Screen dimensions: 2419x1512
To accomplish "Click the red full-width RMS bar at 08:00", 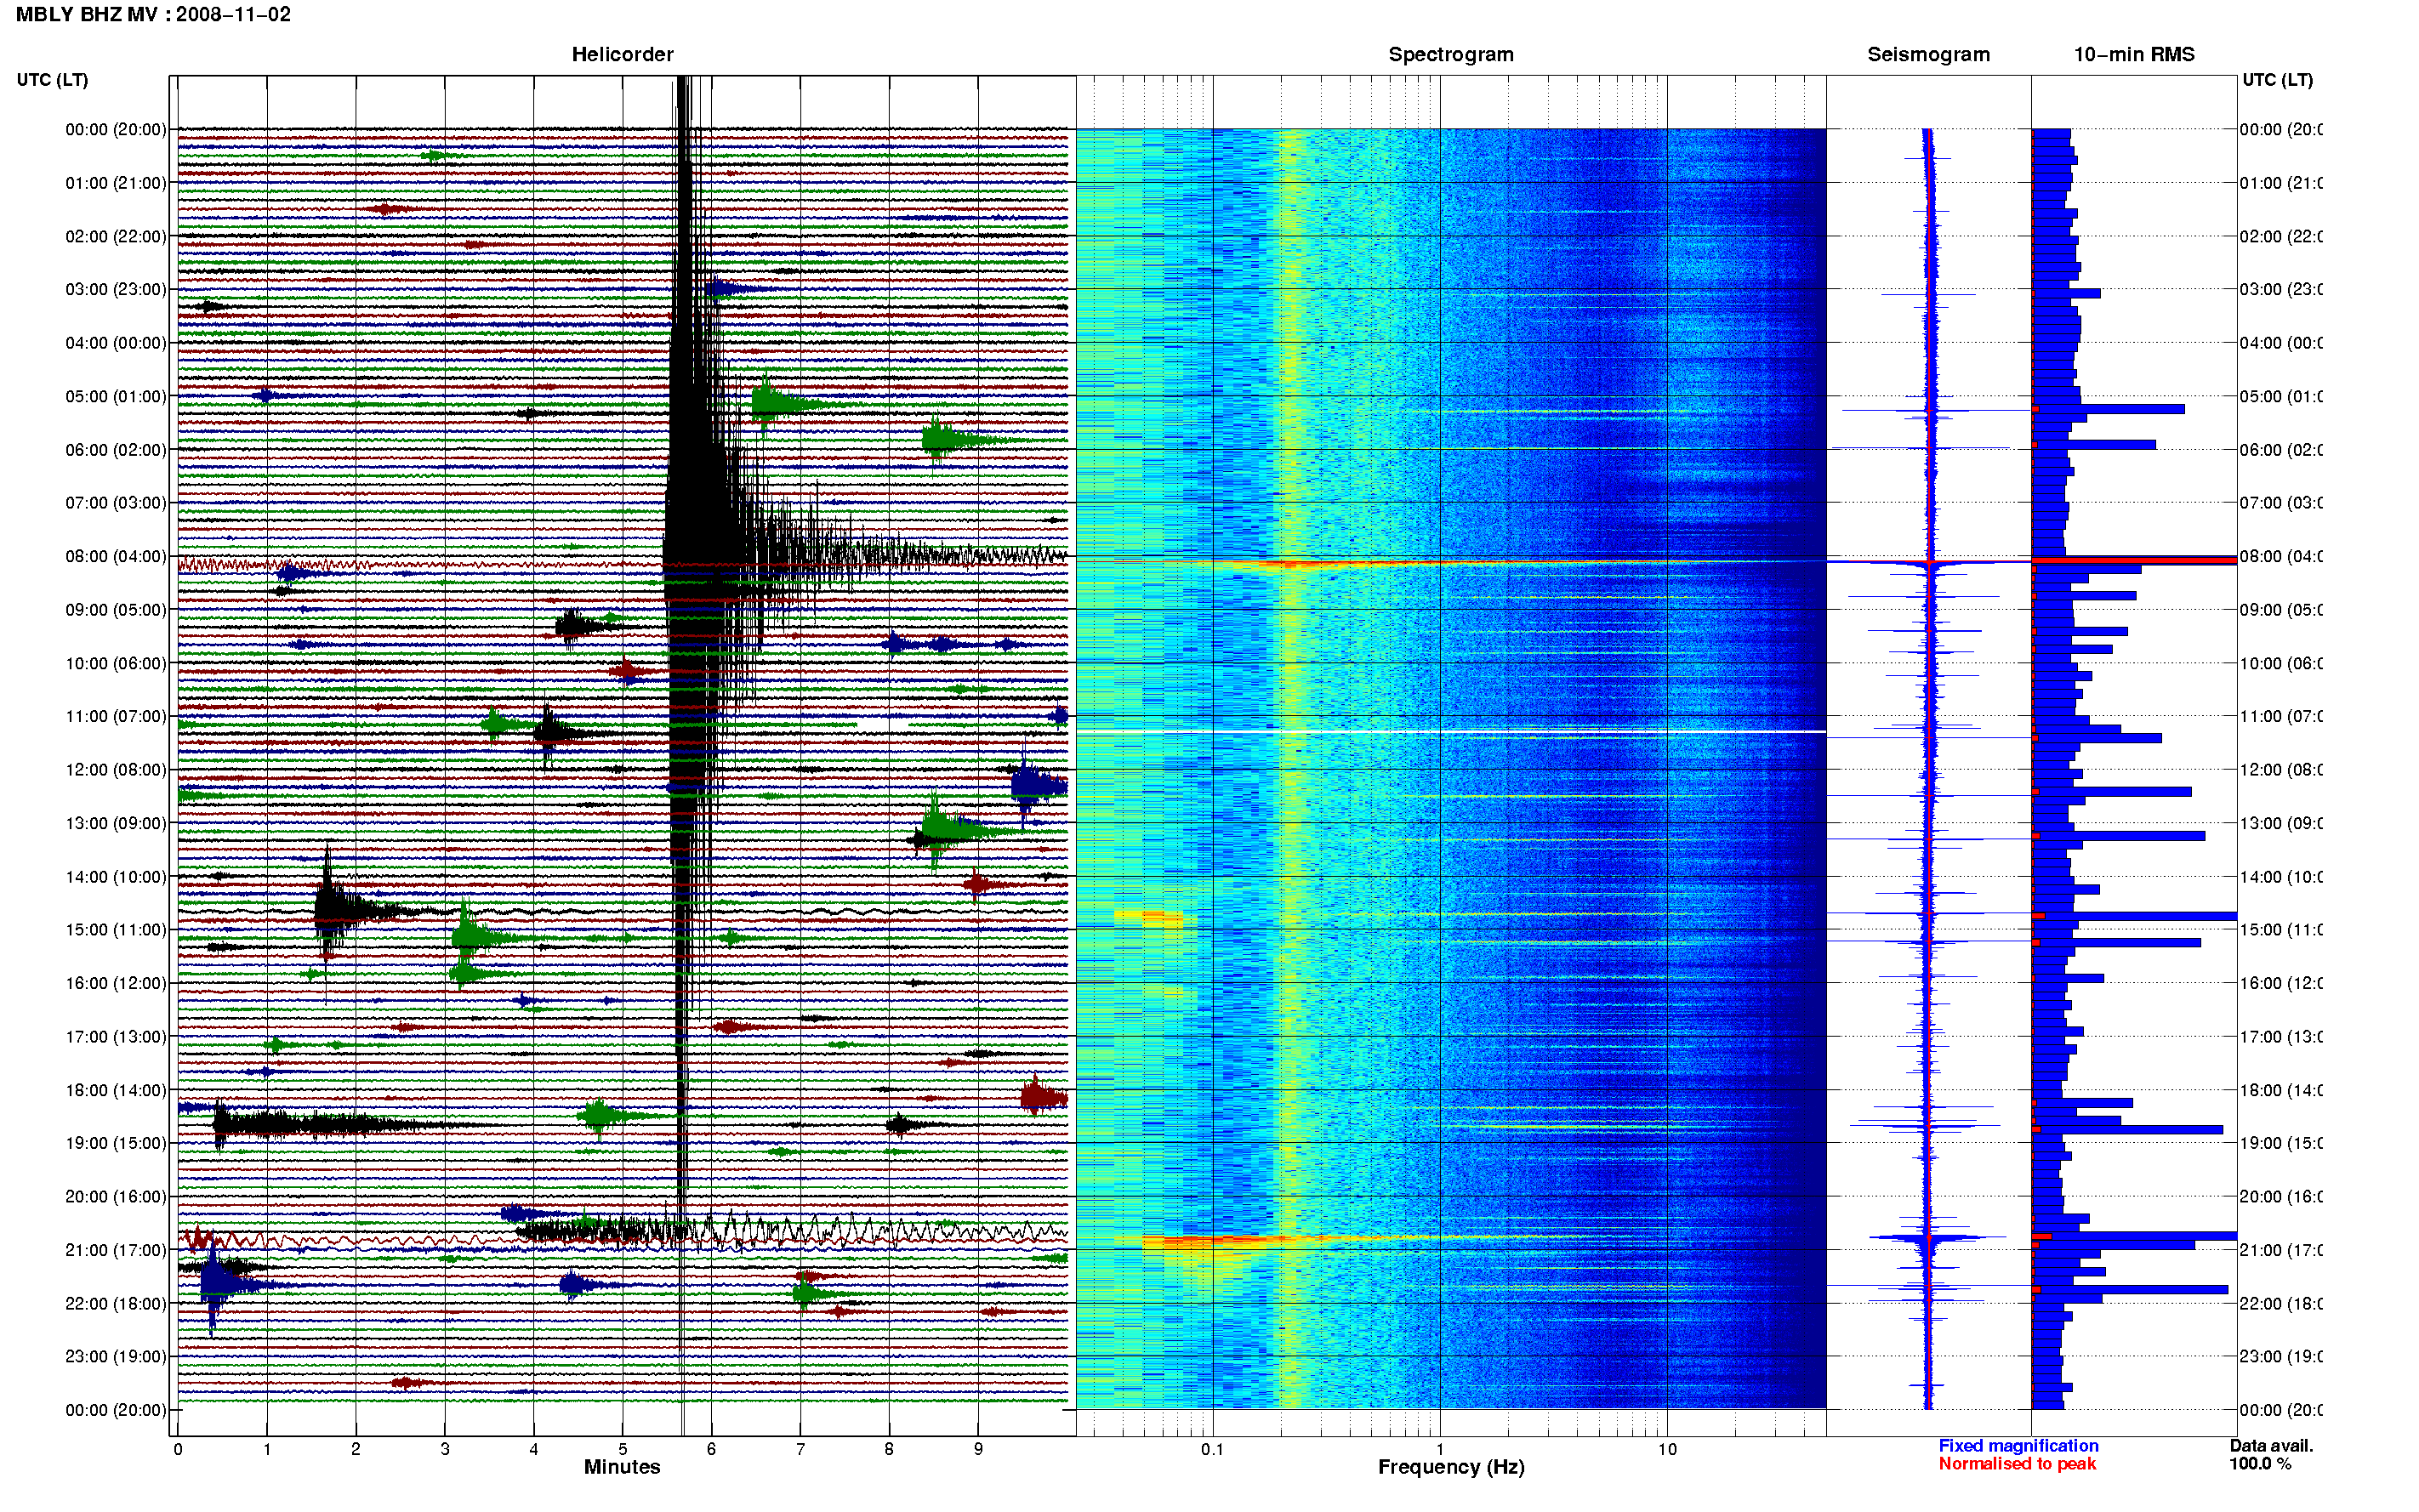I will [2134, 561].
